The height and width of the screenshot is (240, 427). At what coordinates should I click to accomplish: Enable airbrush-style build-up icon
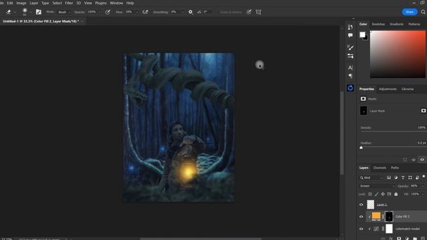tap(145, 12)
